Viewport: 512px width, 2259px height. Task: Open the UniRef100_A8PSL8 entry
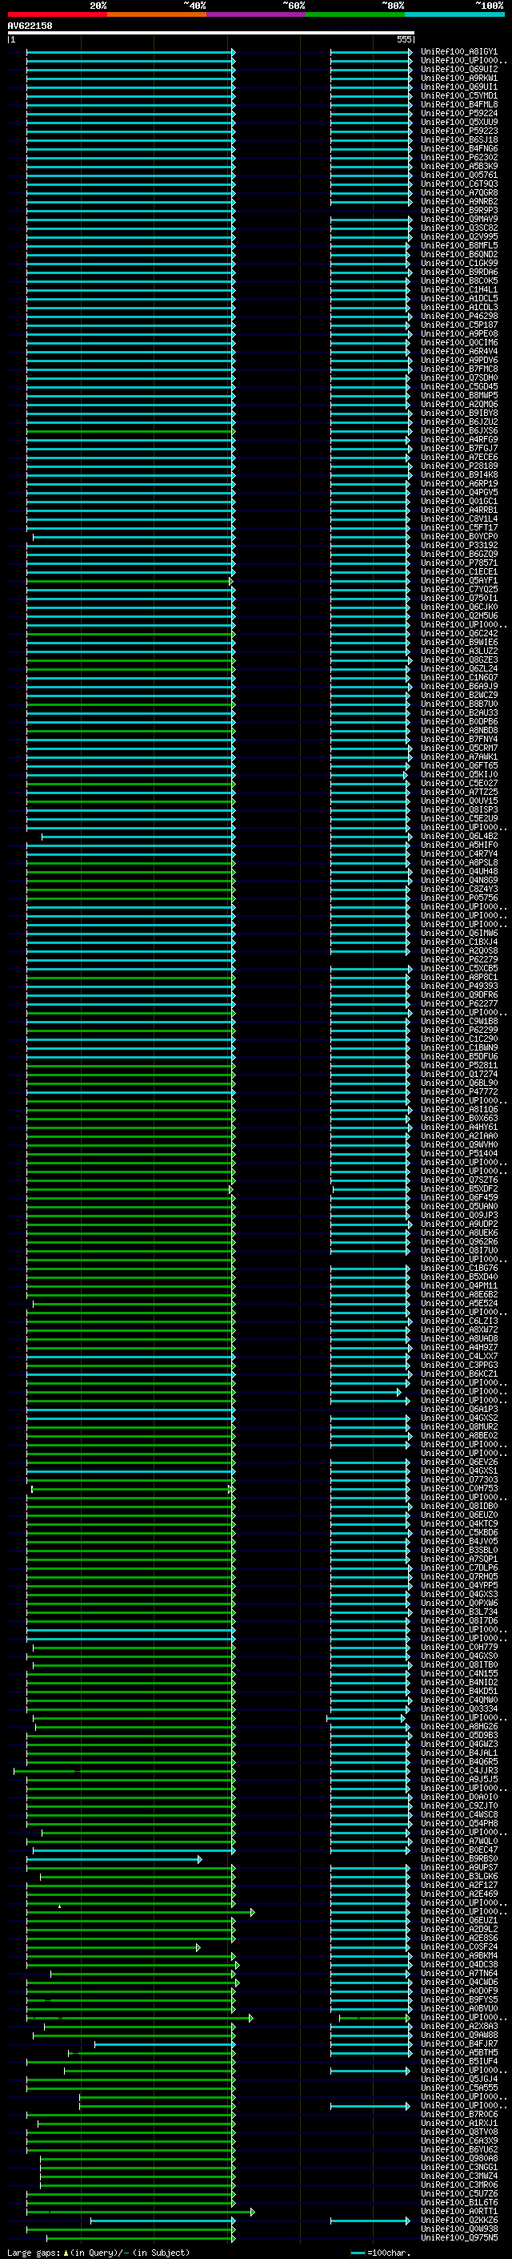pos(458,863)
